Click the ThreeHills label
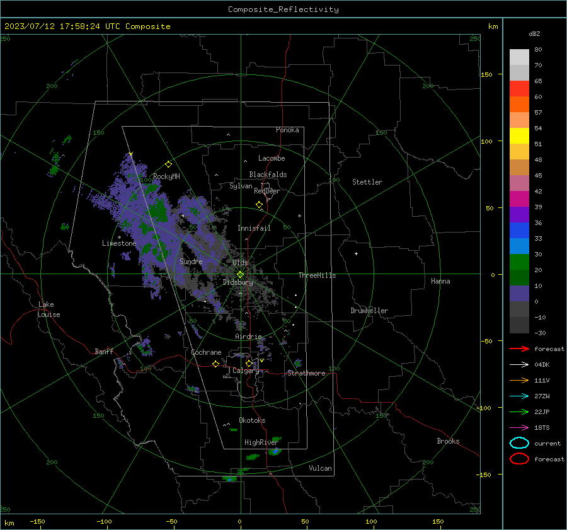The height and width of the screenshot is (530, 567). [x=317, y=275]
